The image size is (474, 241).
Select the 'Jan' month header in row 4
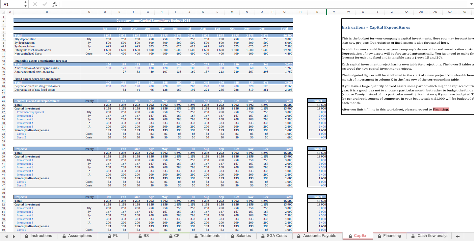105,29
